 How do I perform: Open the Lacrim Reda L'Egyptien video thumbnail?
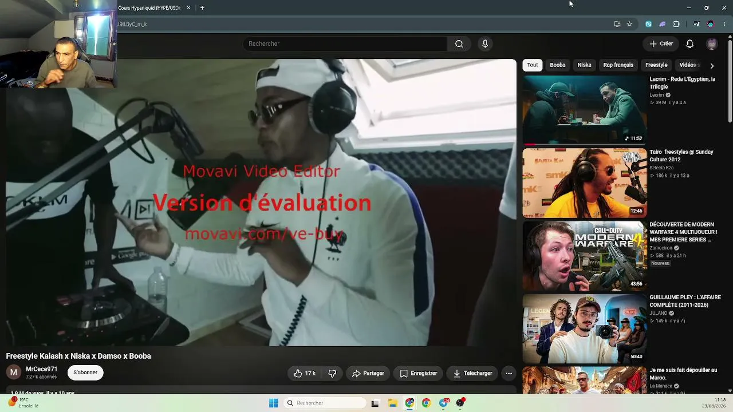(x=584, y=110)
